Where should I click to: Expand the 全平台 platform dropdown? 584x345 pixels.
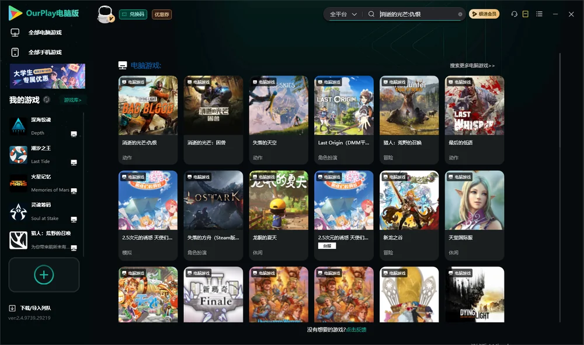[x=343, y=14]
